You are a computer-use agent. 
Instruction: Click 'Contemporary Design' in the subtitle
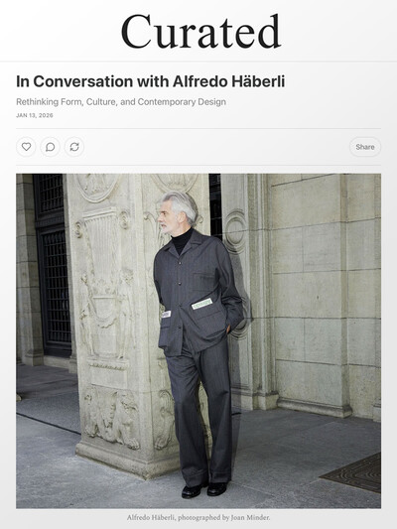pos(182,102)
